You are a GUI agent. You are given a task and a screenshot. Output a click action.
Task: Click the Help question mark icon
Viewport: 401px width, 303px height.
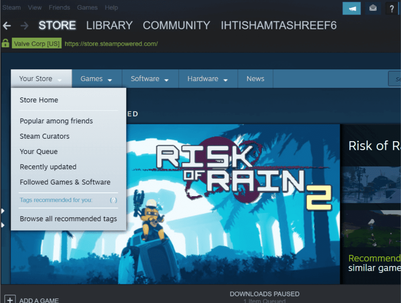[392, 8]
